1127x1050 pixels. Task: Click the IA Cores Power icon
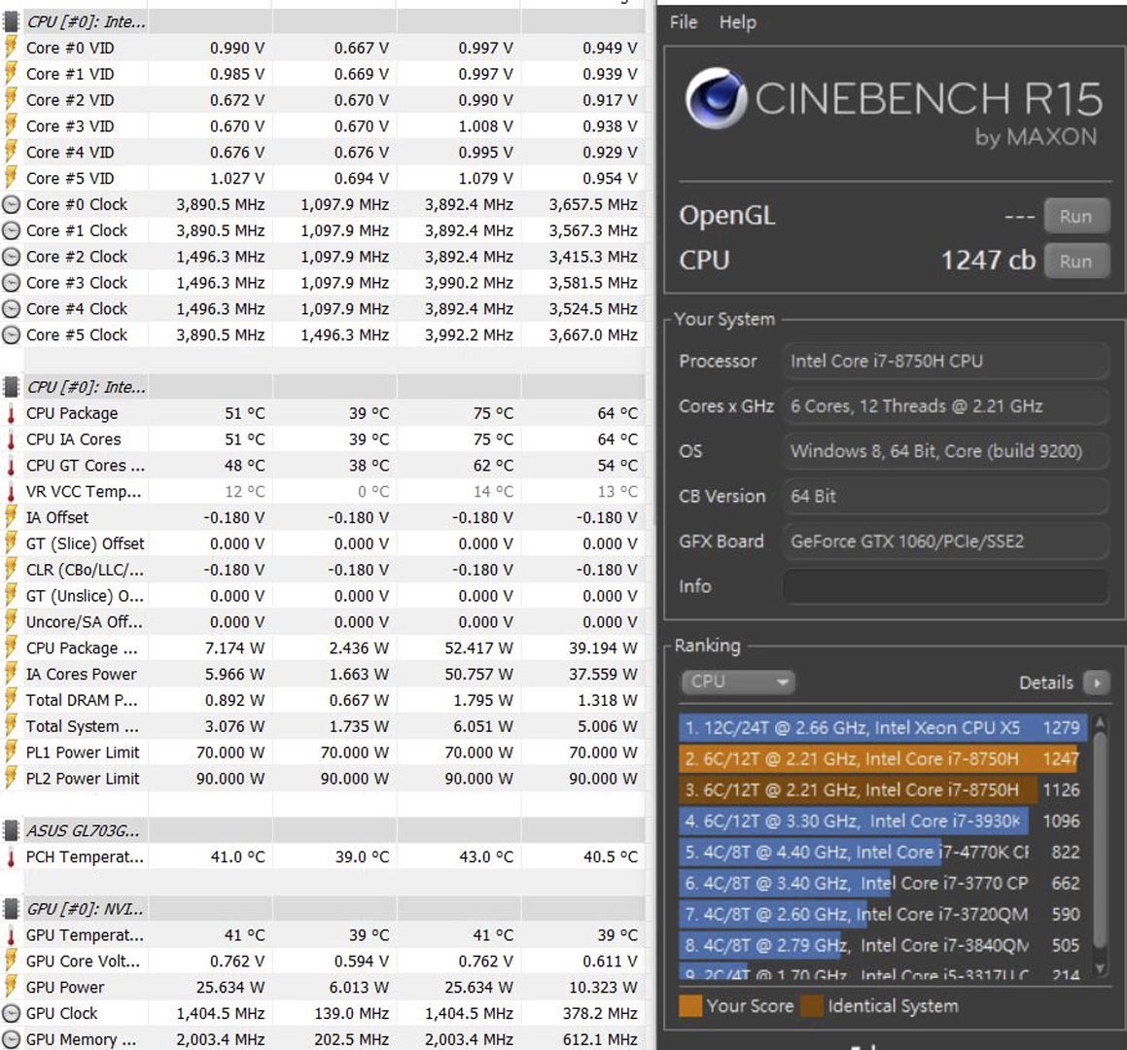coord(11,674)
